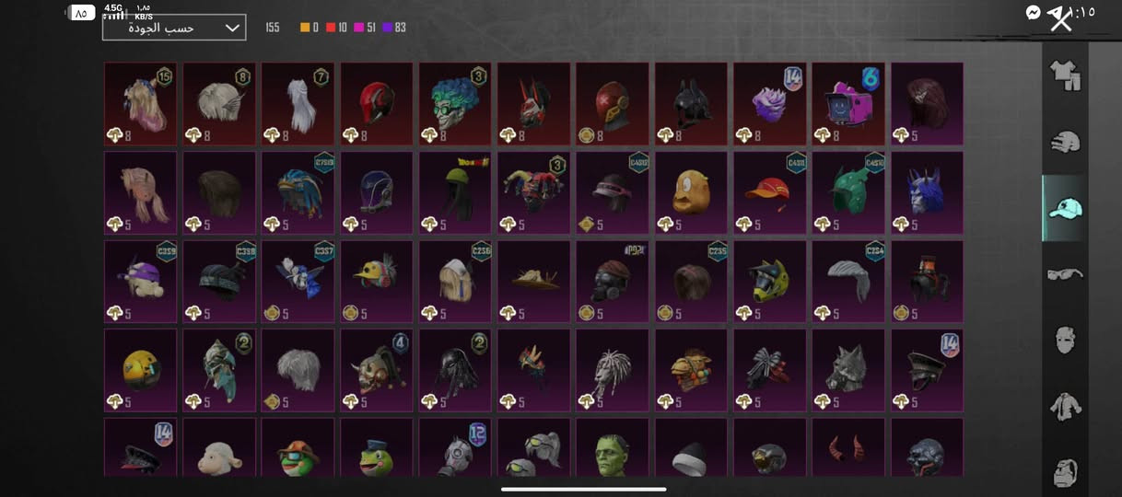1122x497 pixels.
Task: Select the blue-haired clown mask item
Action: click(455, 104)
